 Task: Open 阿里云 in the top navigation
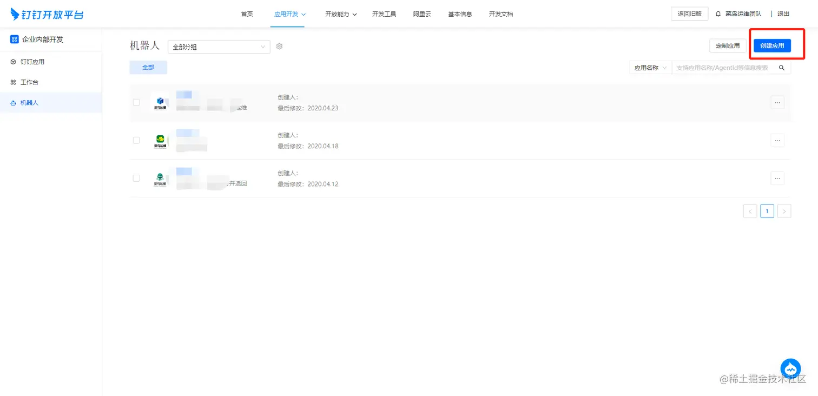click(422, 14)
